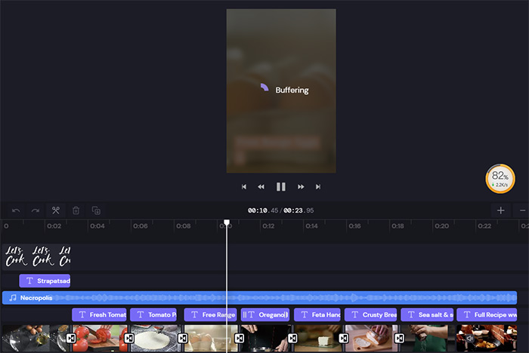Open transition icon at playhead clip boundary
529x353 pixels.
tap(240, 338)
